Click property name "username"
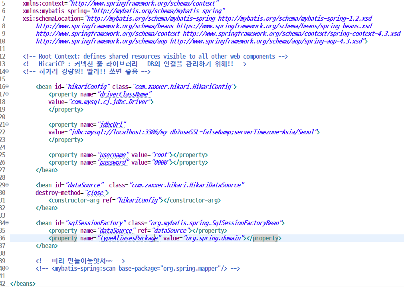The width and height of the screenshot is (404, 287). pos(113,155)
